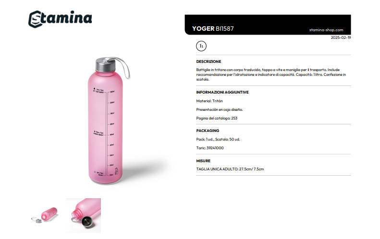Click the DESCRIZIONE section heading
Image resolution: width=380 pixels, height=239 pixels.
tap(208, 61)
